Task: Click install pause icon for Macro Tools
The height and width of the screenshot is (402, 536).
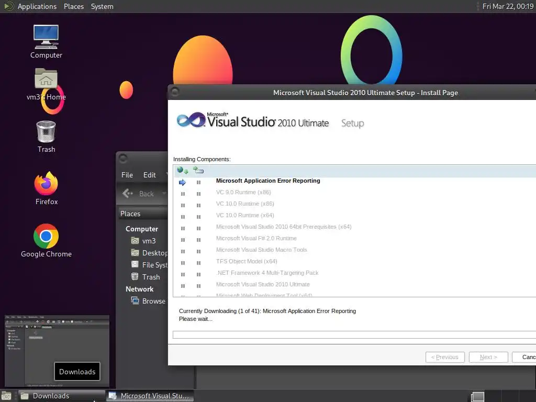Action: coord(198,252)
